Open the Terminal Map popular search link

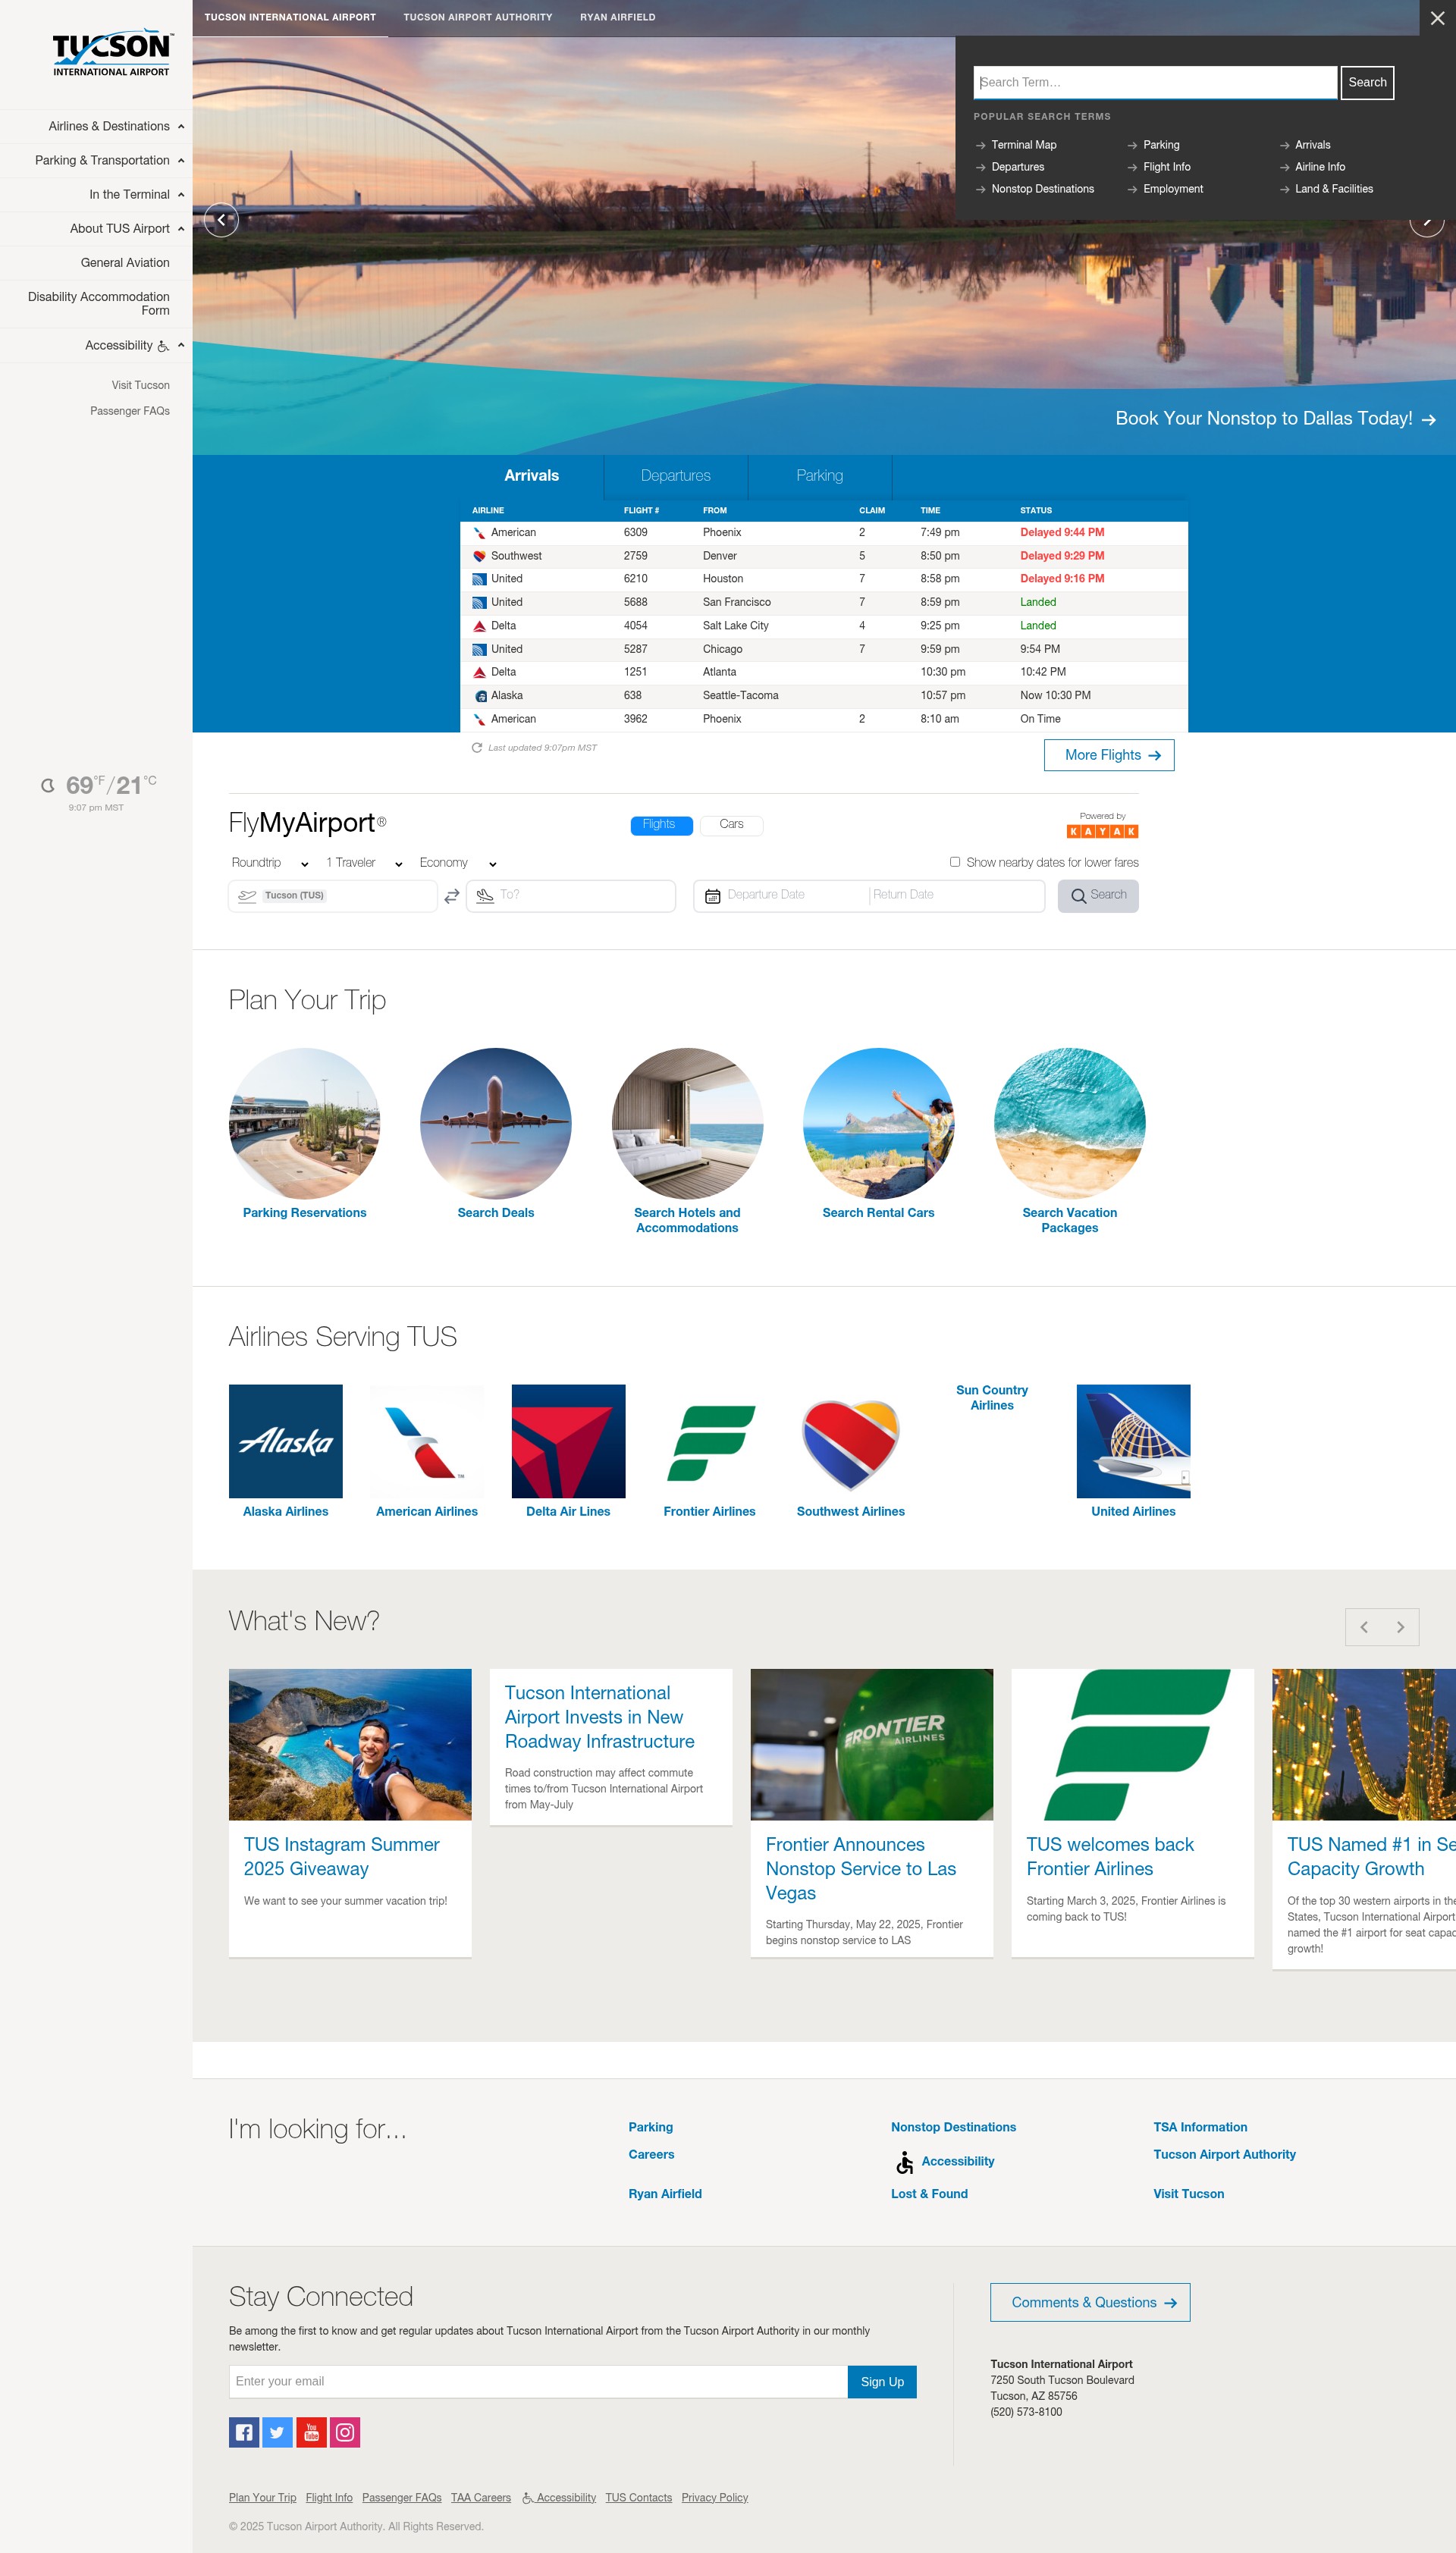1023,145
